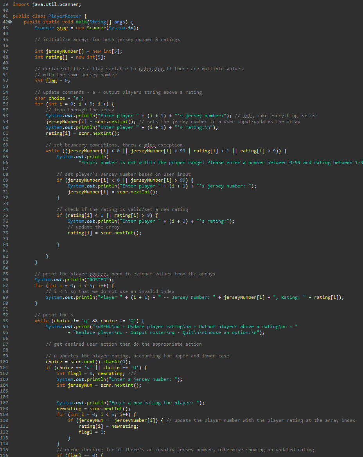Click the 'Enter a jersey number: ' string
Viewport: 363px width, 457px height.
tap(143, 380)
